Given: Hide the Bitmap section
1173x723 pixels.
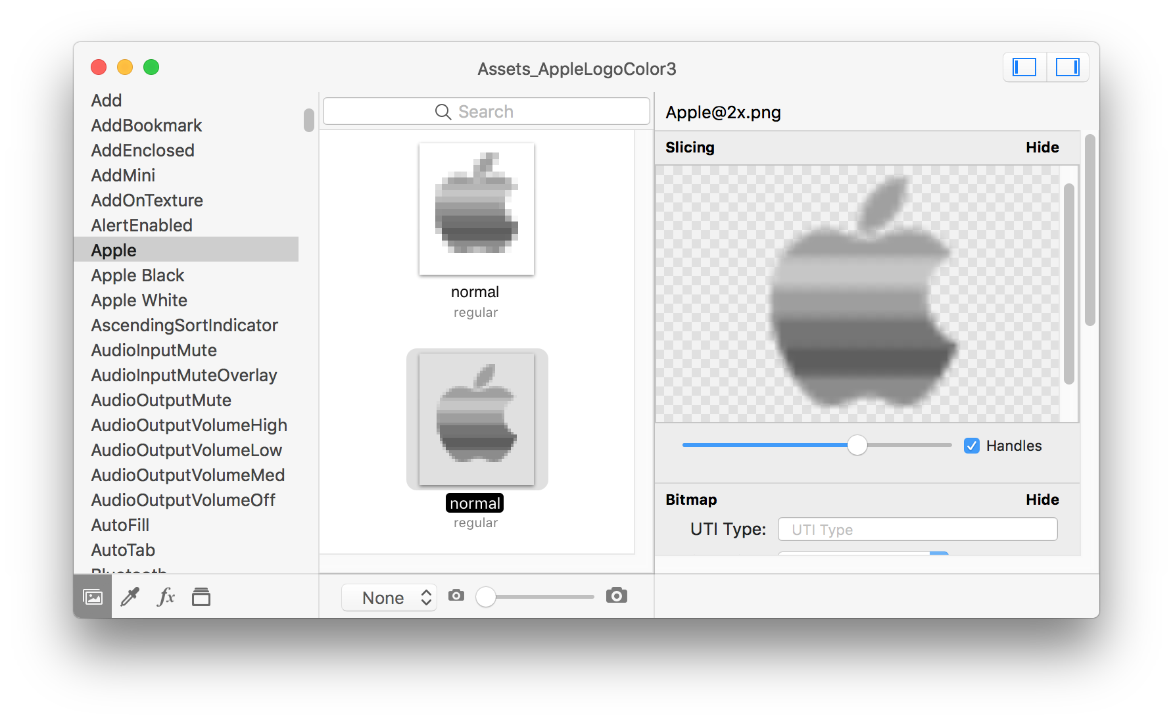Looking at the screenshot, I should tap(1042, 500).
